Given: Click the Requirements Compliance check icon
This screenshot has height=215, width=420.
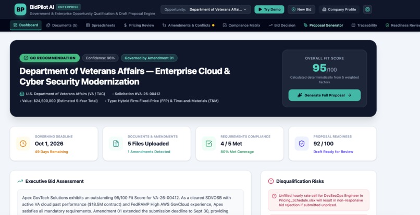Looking at the screenshot, I should coord(208,144).
